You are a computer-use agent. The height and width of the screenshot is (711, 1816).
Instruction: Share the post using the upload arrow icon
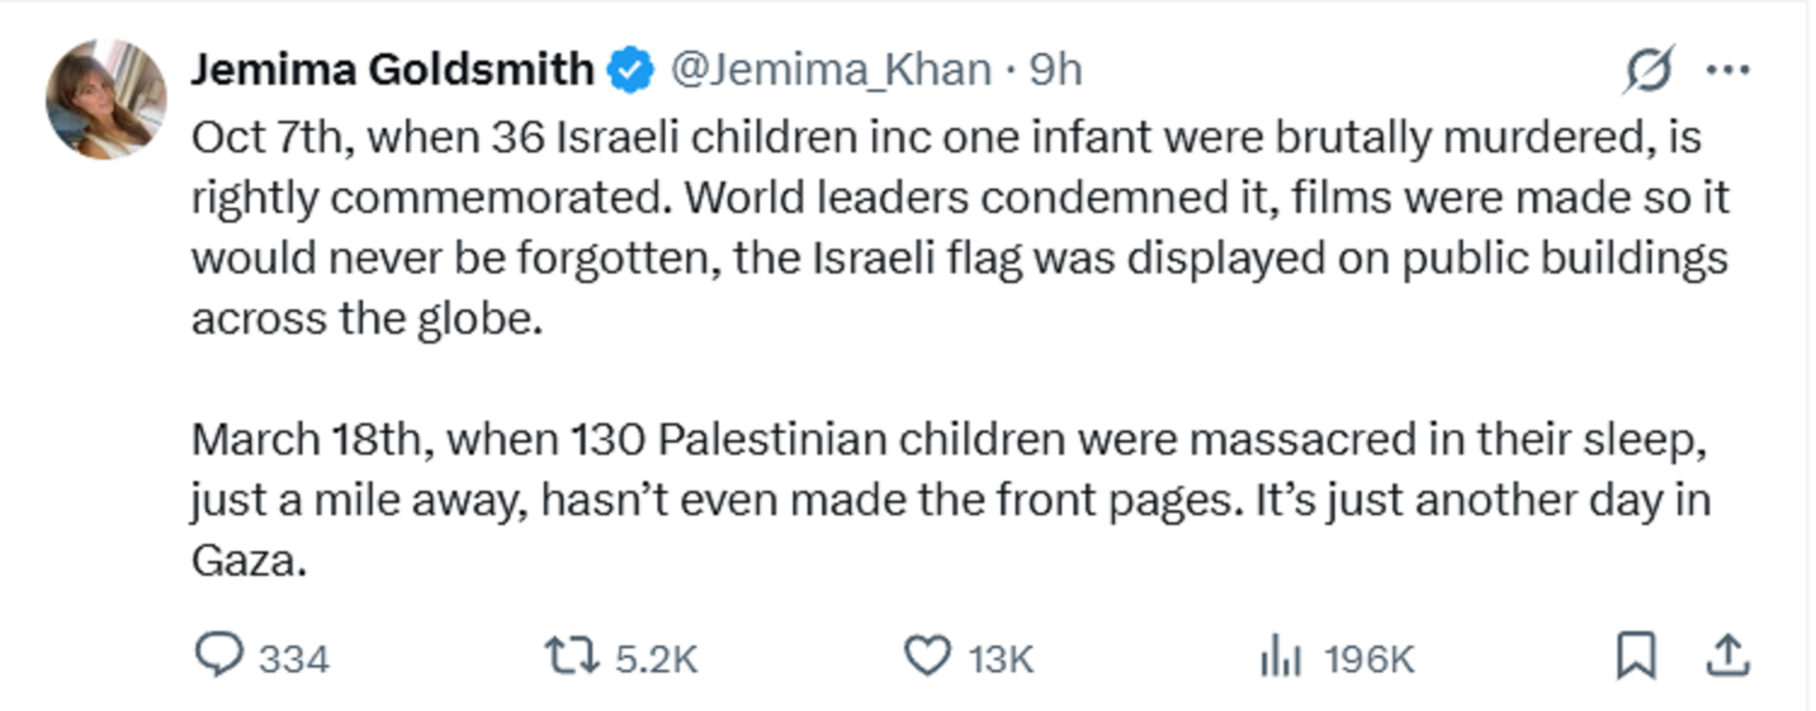click(x=1728, y=655)
